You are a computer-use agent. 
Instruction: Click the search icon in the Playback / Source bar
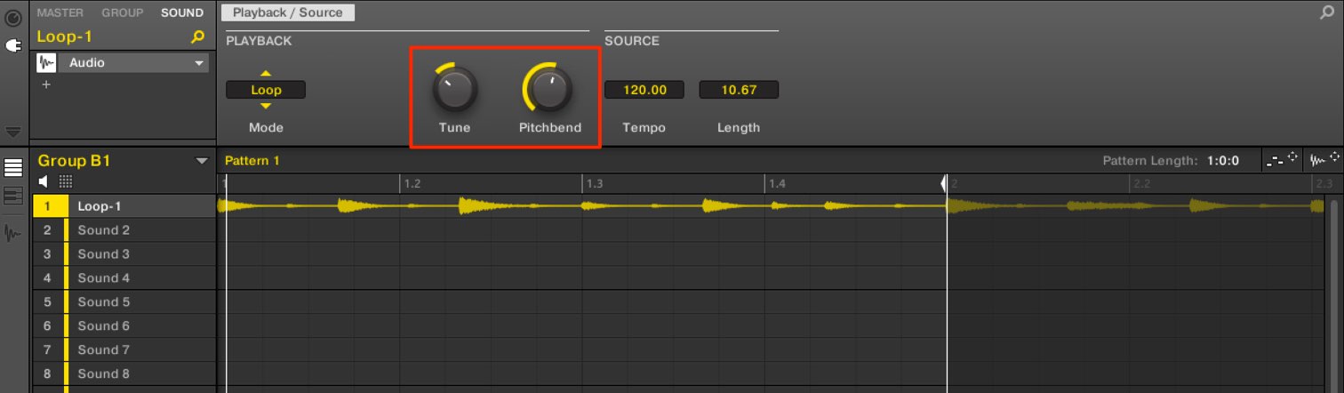tap(1327, 12)
